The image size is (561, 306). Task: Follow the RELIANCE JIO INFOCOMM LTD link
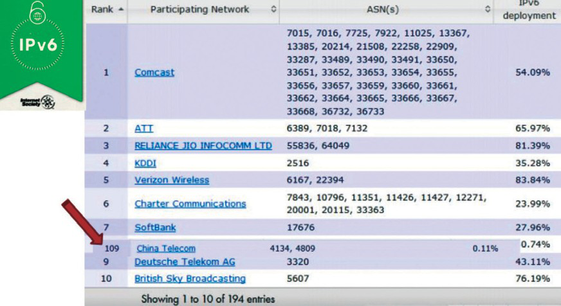(203, 146)
